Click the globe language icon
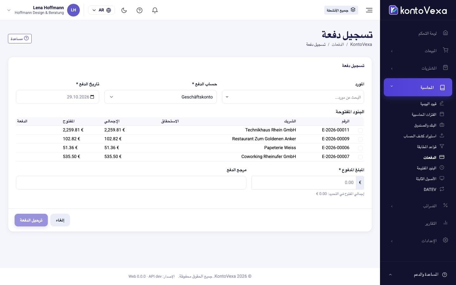Screen dimensions: 456x285 [109, 10]
